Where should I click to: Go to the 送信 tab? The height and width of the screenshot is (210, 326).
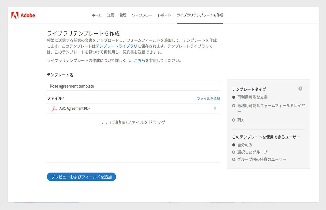(x=111, y=15)
